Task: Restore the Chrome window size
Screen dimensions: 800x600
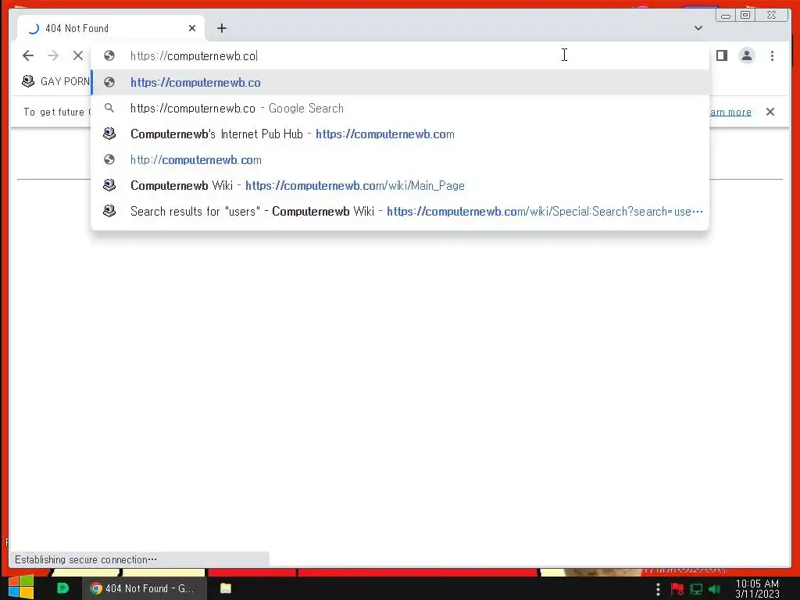Action: [x=745, y=15]
